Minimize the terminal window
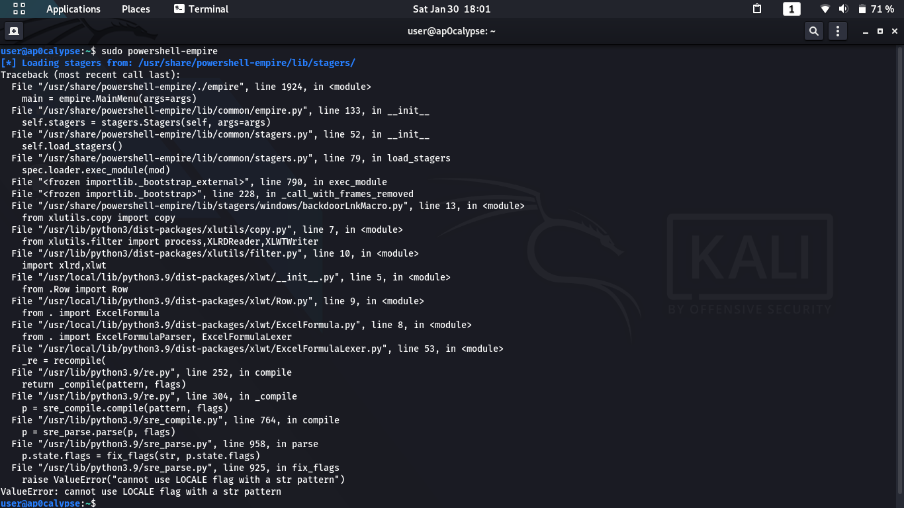The height and width of the screenshot is (508, 904). click(x=865, y=31)
